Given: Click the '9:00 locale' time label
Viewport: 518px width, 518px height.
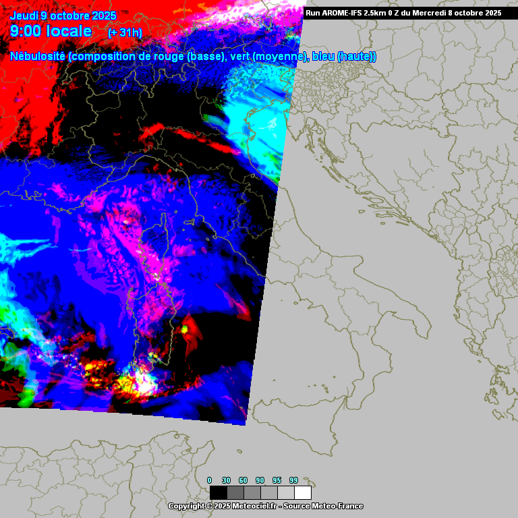Looking at the screenshot, I should (51, 32).
